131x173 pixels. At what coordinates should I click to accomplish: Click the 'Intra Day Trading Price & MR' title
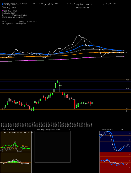[48, 129]
